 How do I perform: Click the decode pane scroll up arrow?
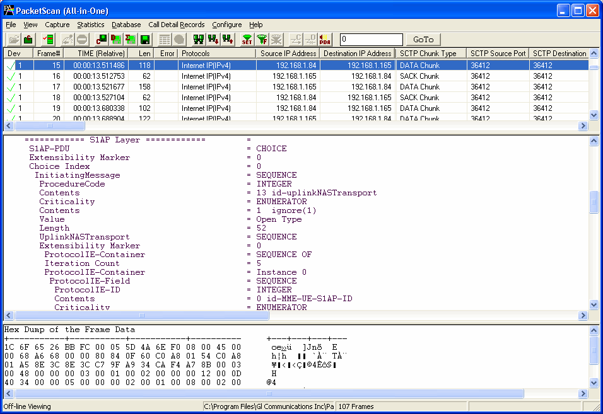coord(594,141)
